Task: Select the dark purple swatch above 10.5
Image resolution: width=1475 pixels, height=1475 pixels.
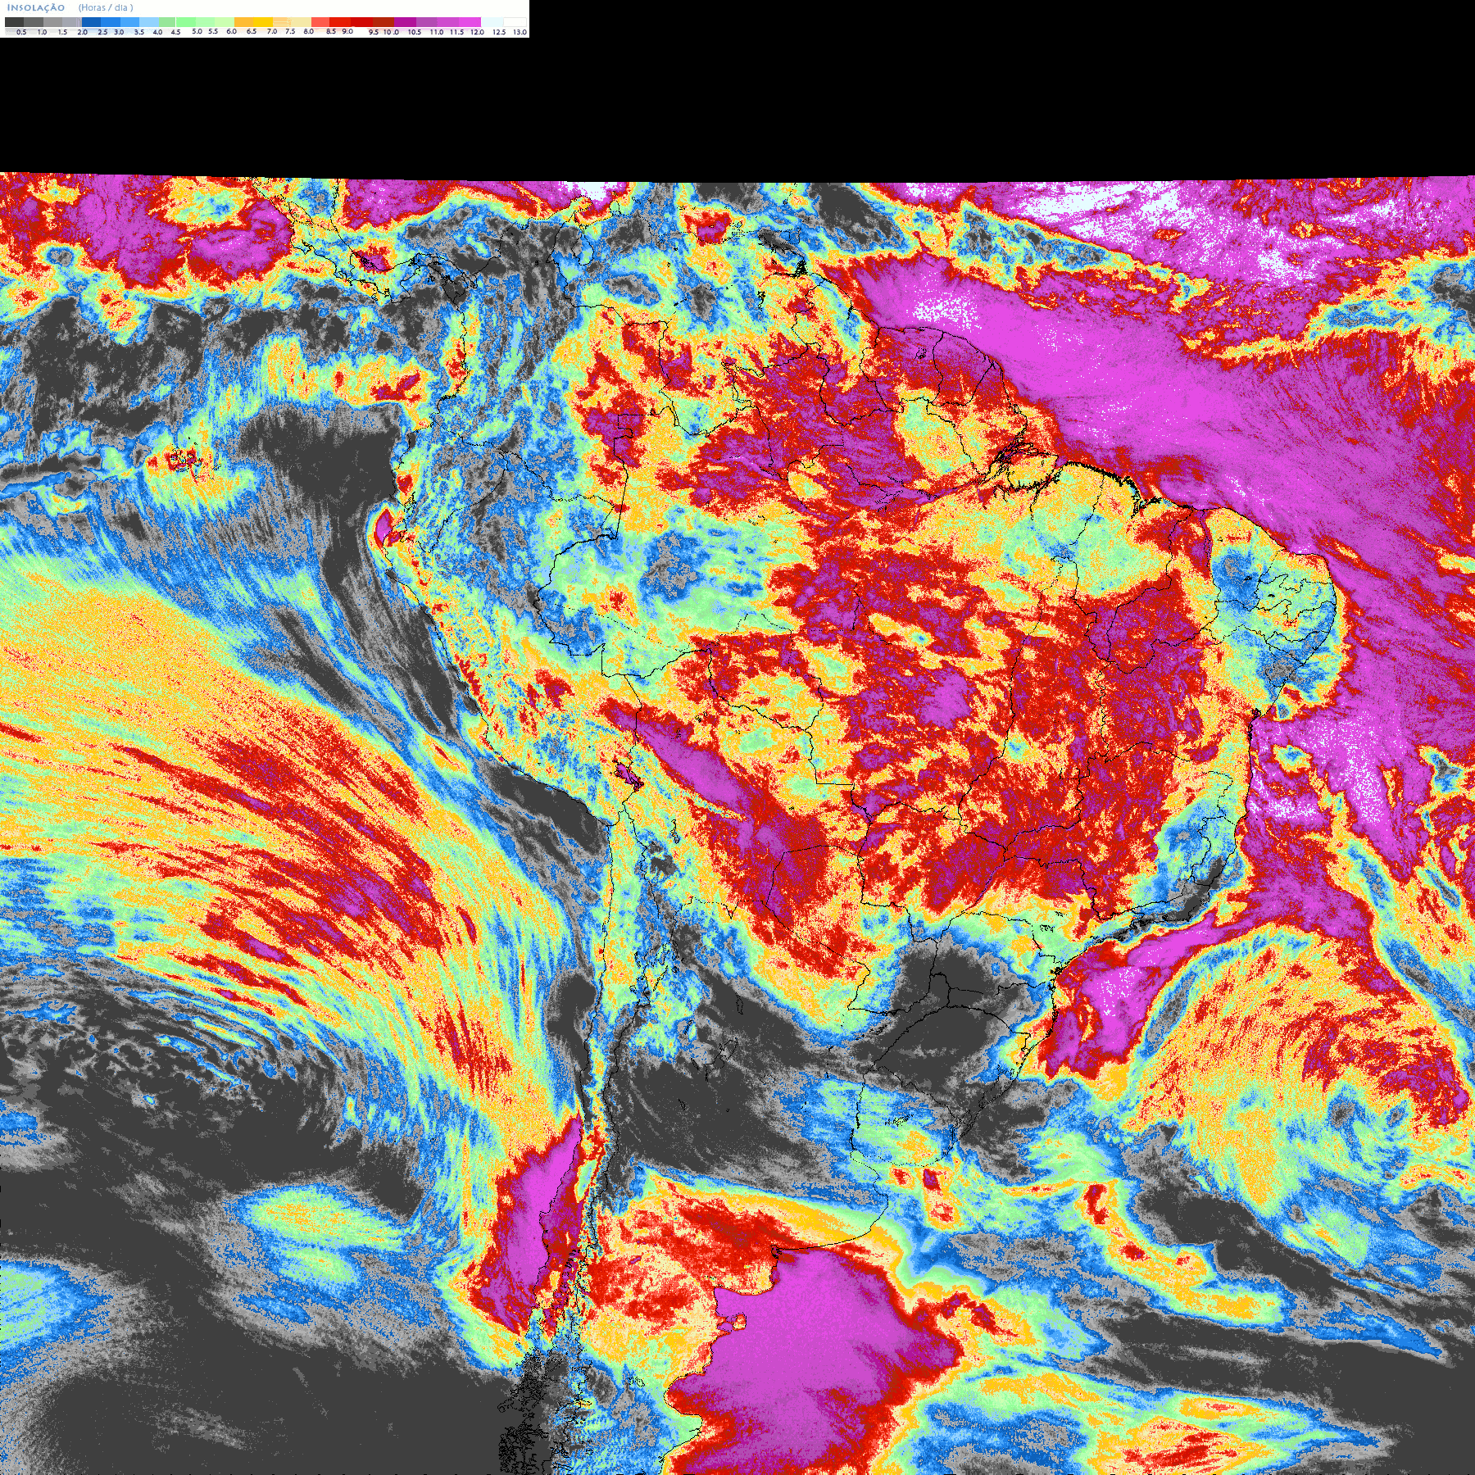Action: click(405, 22)
